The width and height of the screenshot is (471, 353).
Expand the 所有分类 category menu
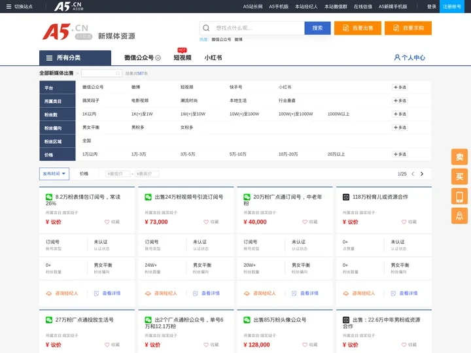75,58
